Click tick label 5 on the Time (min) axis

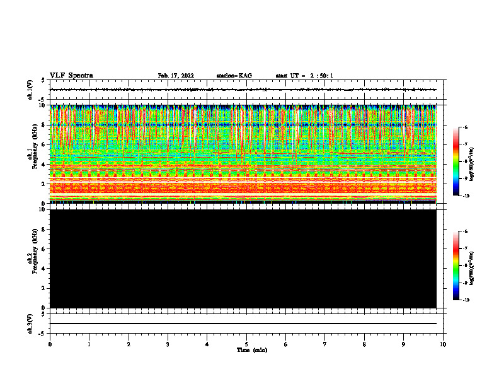(246, 344)
